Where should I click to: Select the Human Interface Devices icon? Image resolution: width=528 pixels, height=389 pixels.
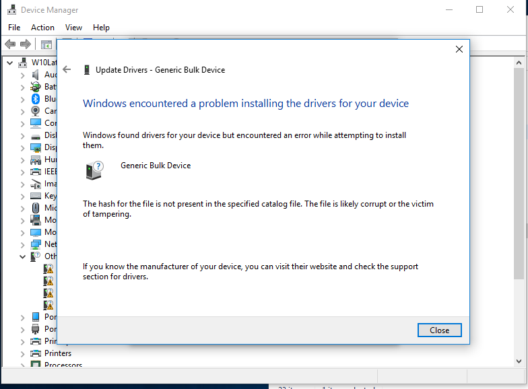click(x=35, y=160)
